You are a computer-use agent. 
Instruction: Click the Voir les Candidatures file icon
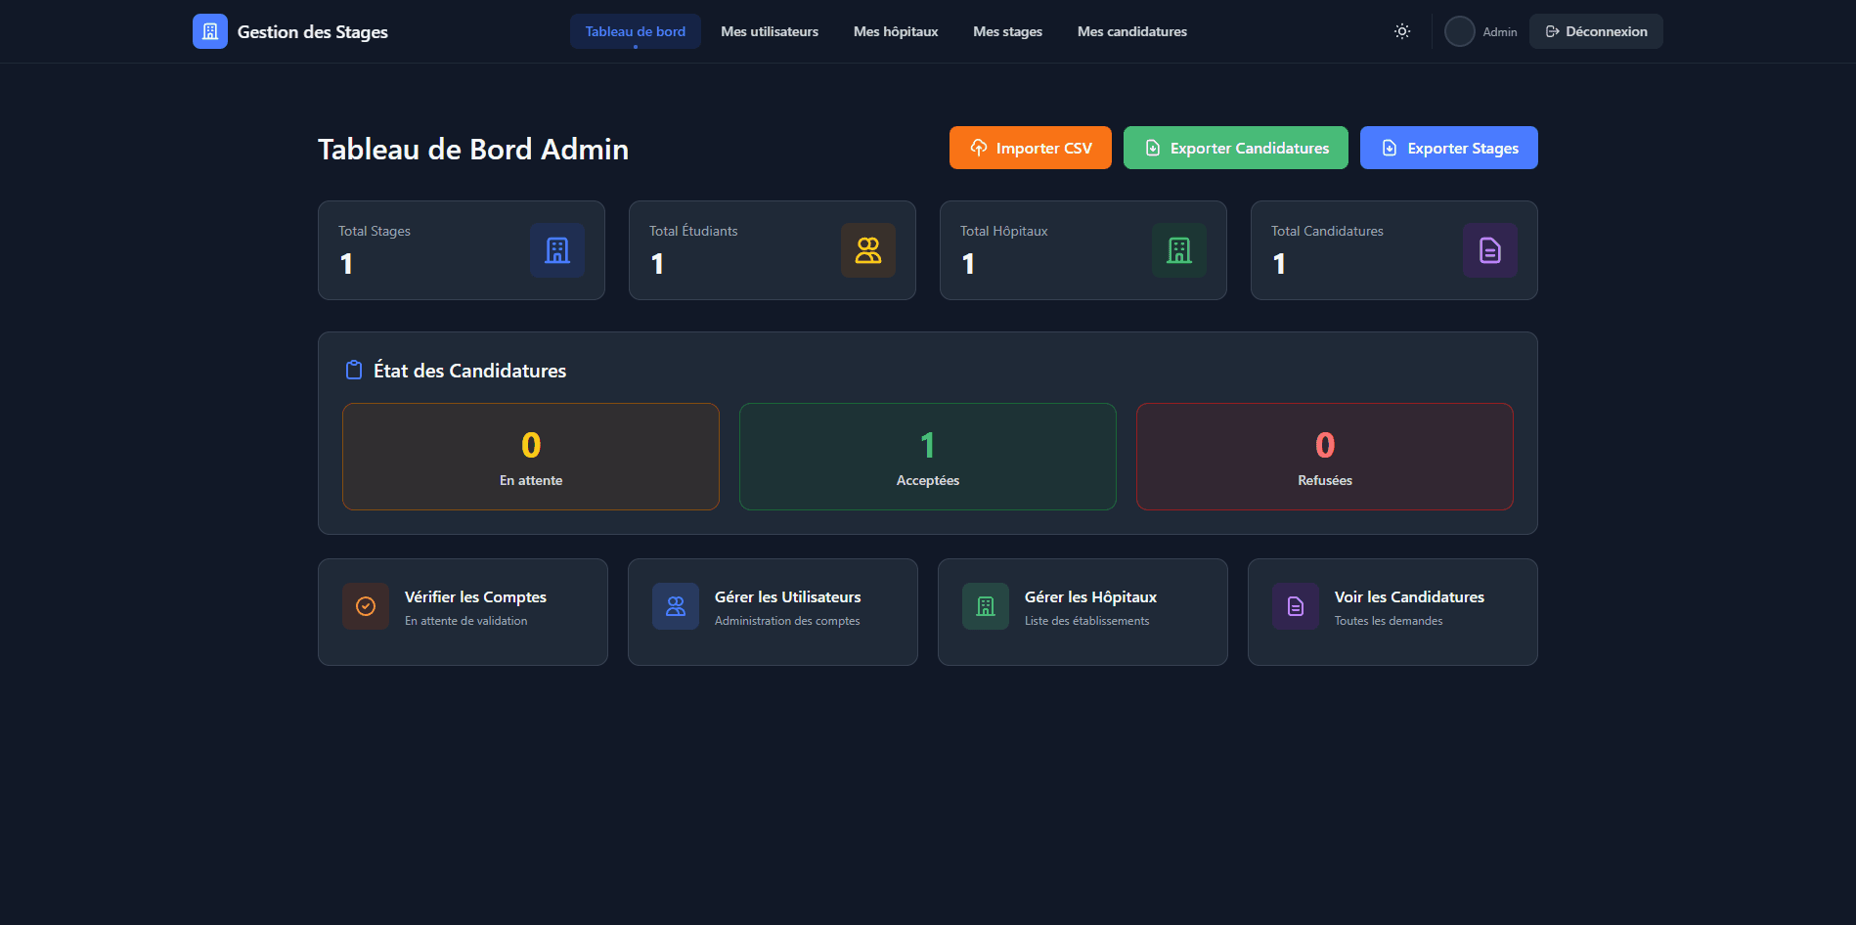click(x=1296, y=606)
